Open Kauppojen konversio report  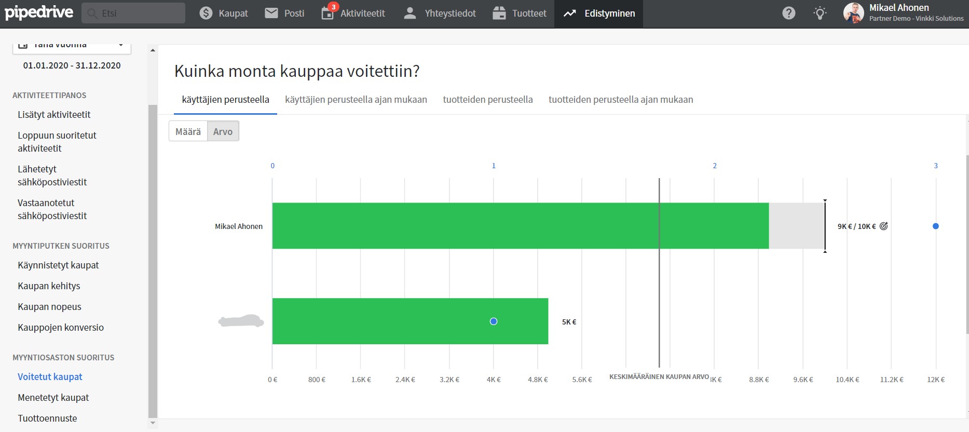[x=61, y=328]
